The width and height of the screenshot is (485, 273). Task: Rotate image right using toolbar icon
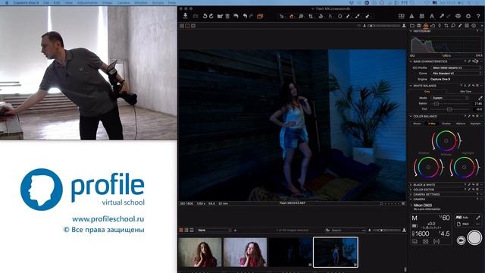pos(211,16)
